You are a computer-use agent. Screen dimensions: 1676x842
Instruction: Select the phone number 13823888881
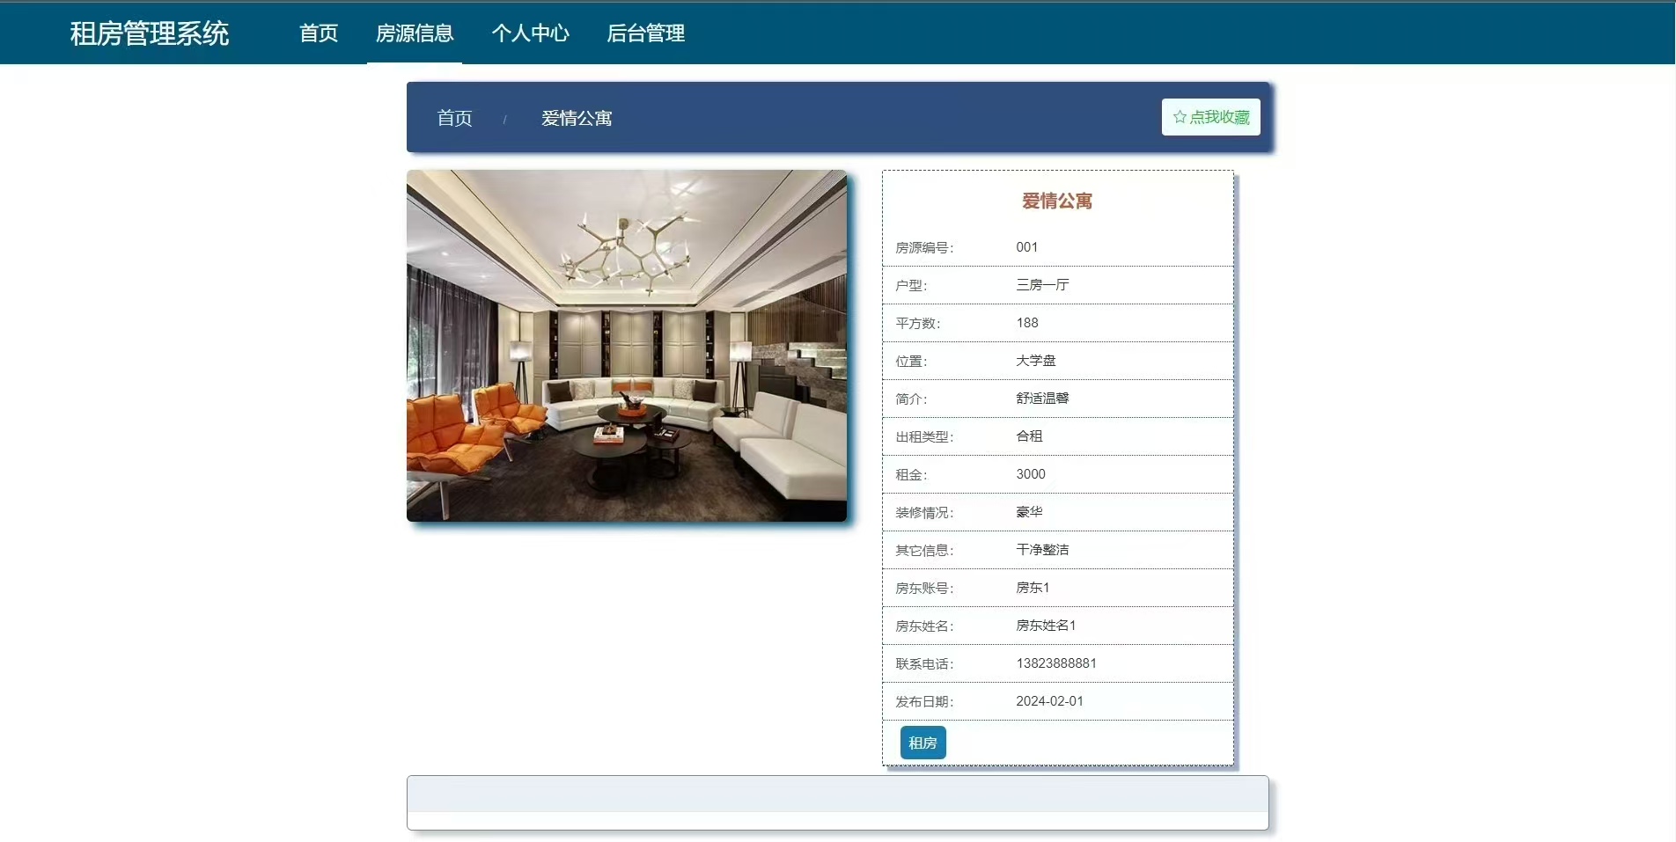(1056, 663)
